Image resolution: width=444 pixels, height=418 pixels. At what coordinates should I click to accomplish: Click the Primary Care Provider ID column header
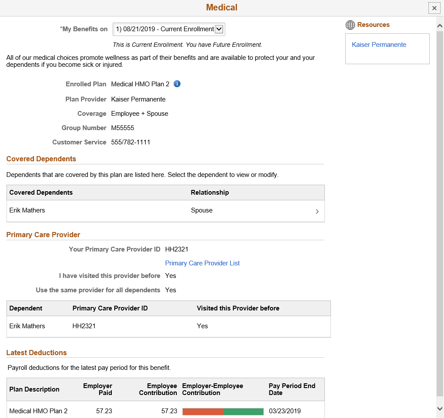tap(110, 308)
